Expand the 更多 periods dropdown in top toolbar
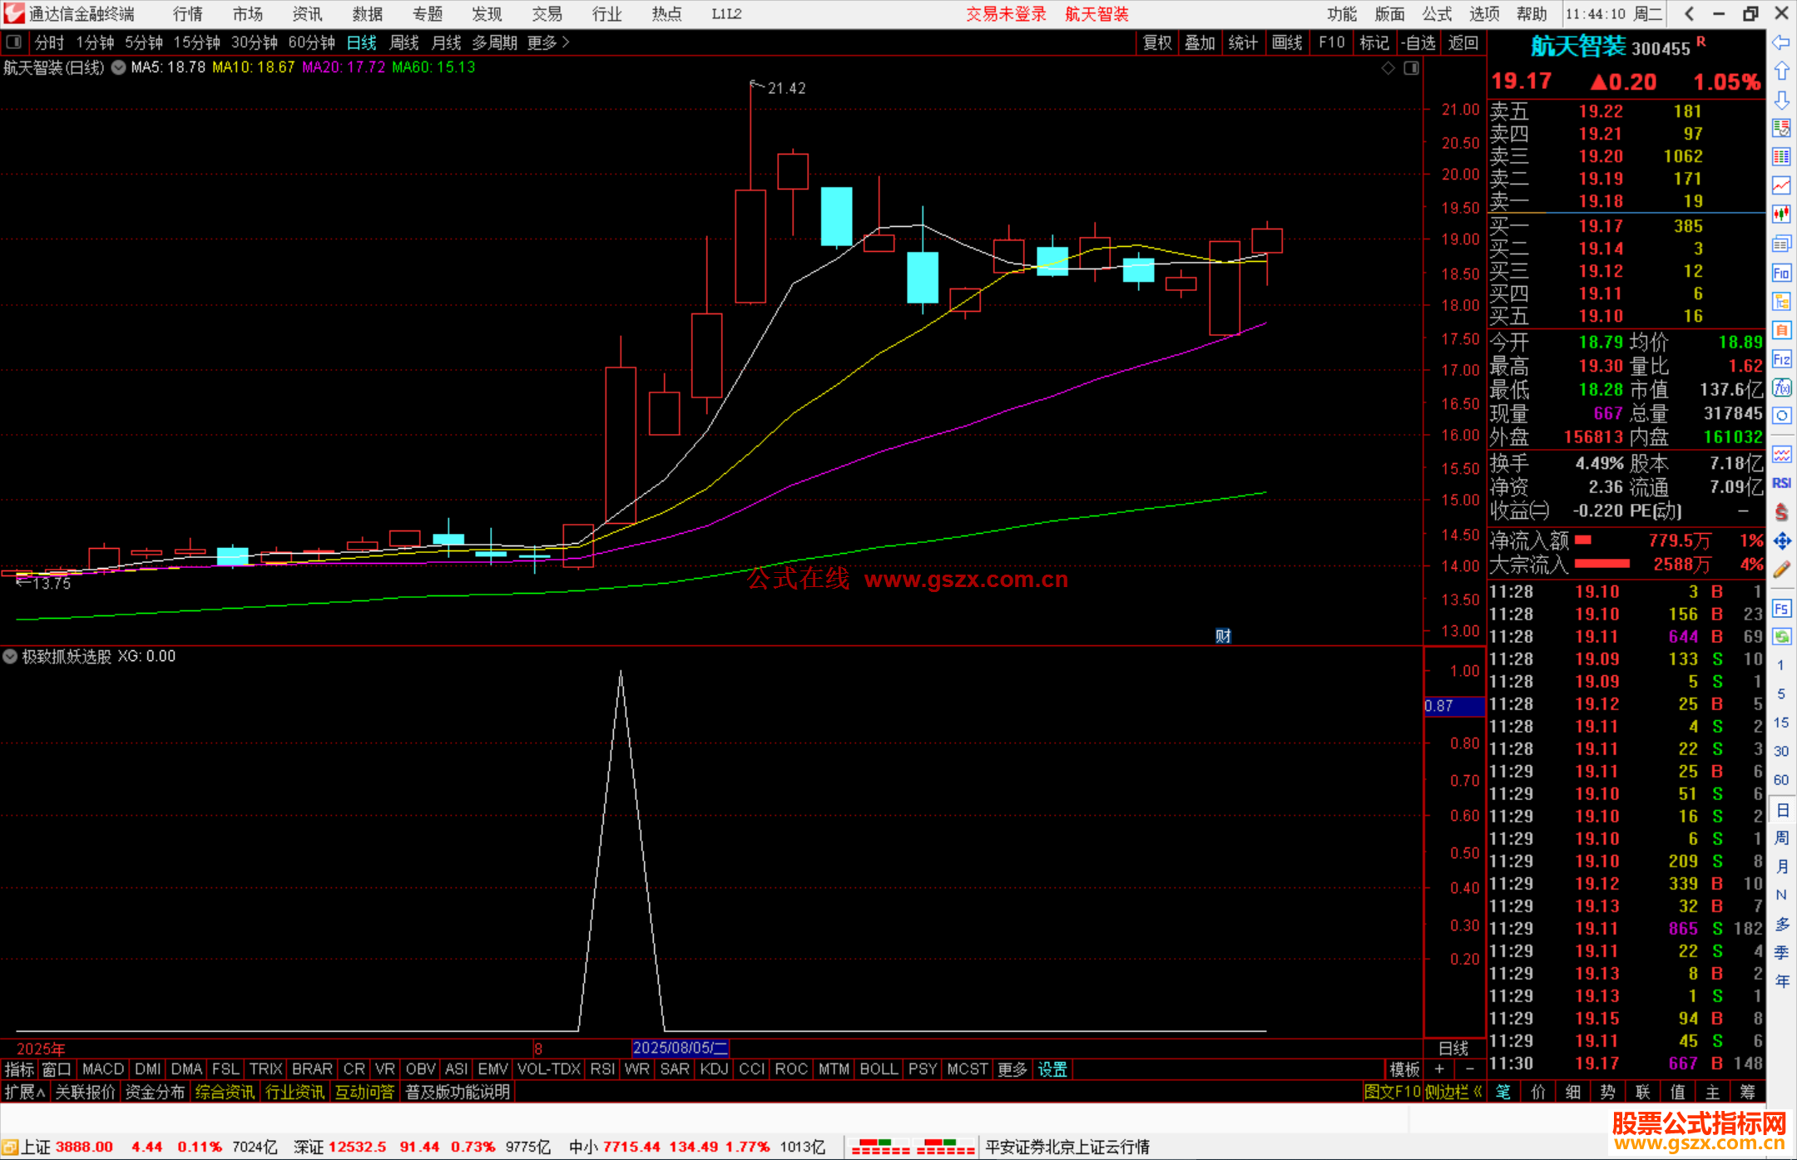Viewport: 1797px width, 1160px height. 548,42
